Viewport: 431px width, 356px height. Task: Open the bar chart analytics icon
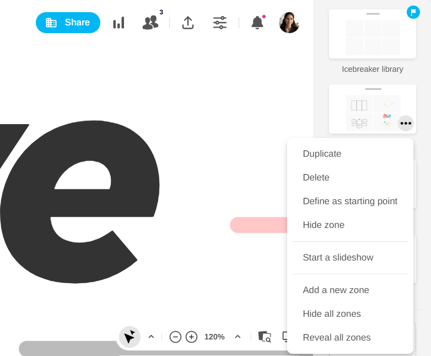point(118,23)
